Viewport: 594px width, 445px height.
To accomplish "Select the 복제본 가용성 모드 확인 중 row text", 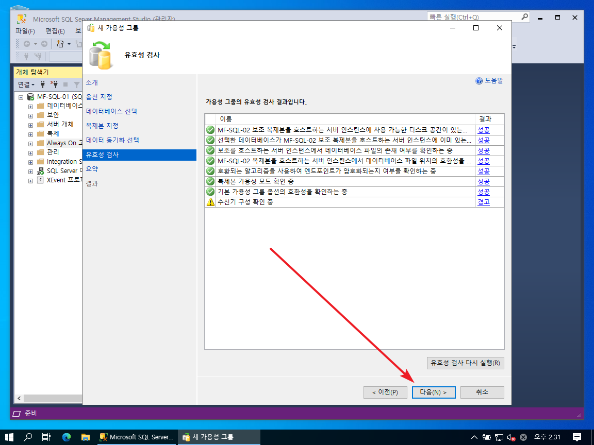I will coord(255,181).
